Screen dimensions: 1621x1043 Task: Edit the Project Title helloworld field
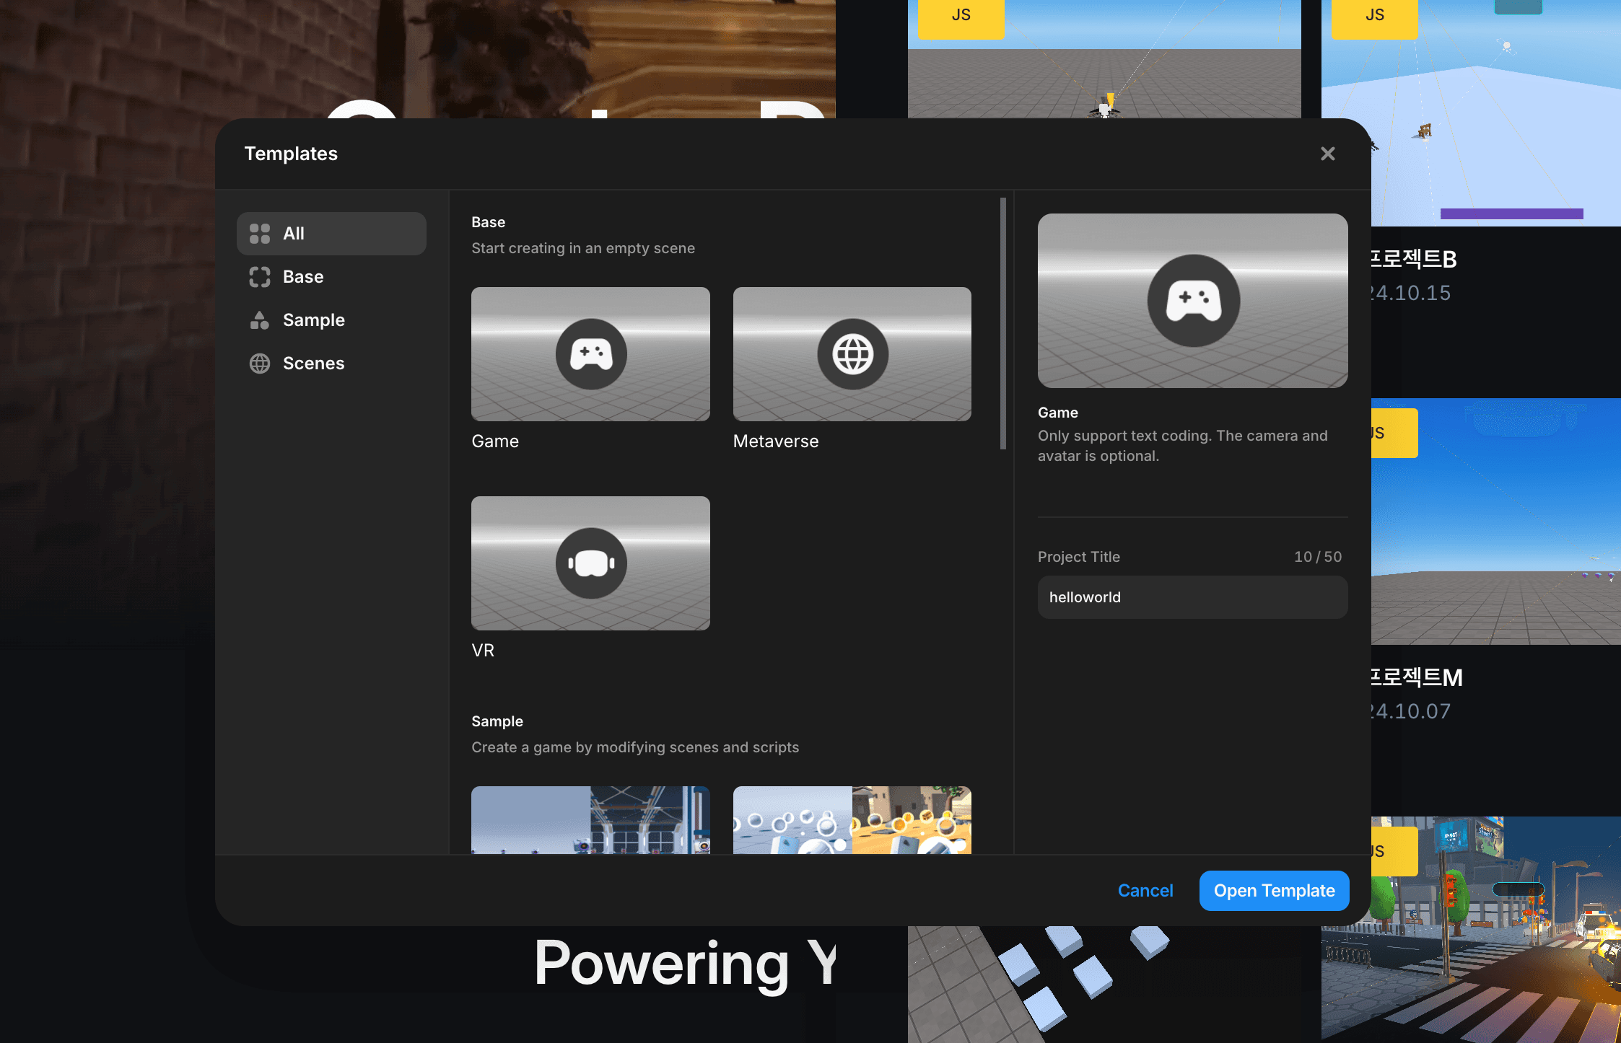tap(1193, 597)
